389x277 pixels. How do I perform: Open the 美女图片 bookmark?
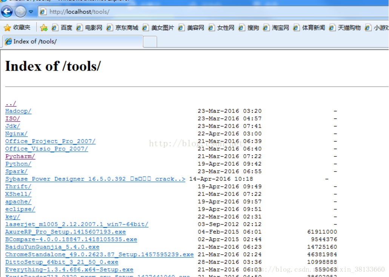(x=158, y=28)
